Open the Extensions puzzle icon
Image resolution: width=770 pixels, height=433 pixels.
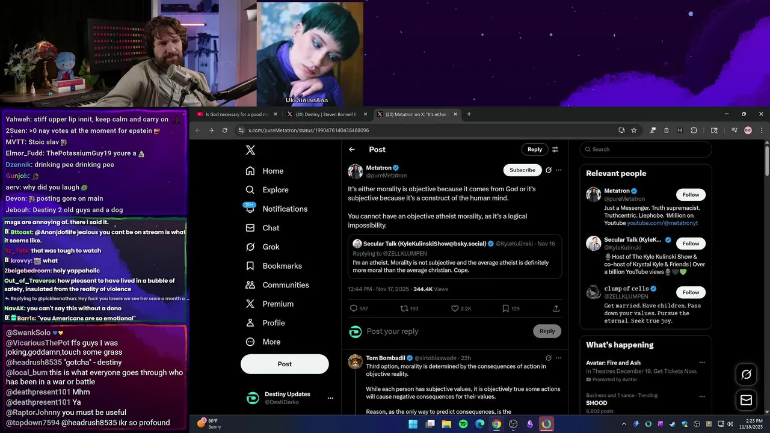[694, 130]
